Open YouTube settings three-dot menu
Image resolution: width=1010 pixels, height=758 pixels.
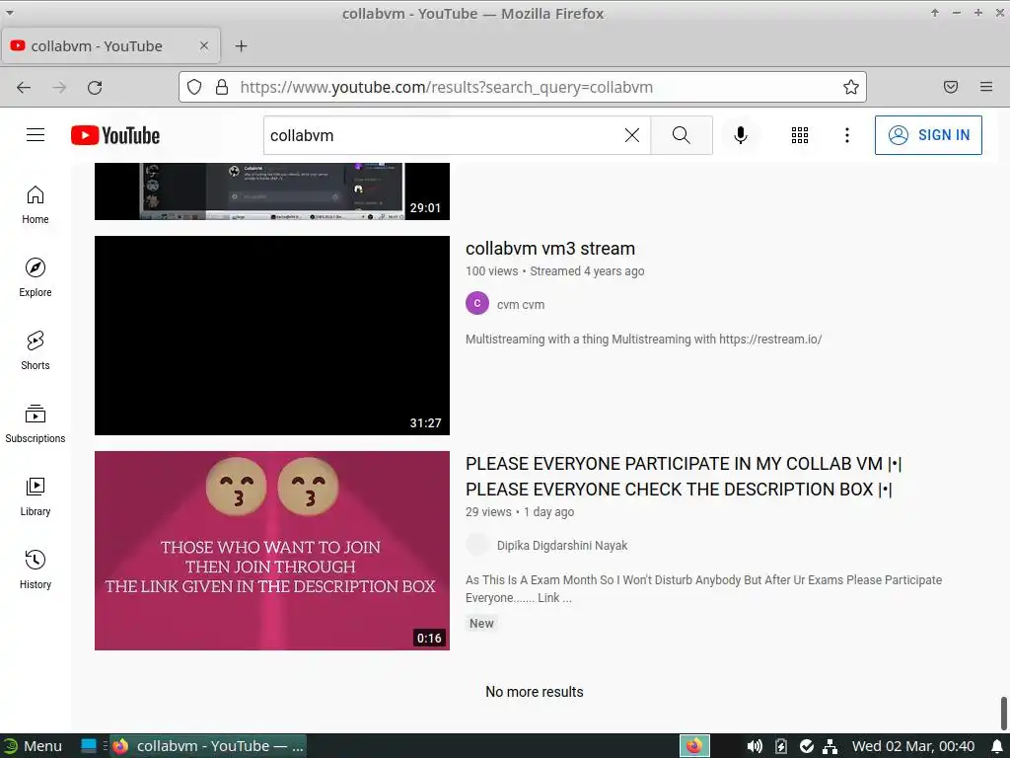846,135
